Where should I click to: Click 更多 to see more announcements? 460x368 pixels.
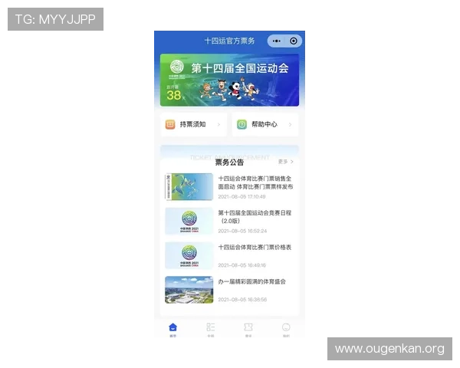click(x=283, y=162)
